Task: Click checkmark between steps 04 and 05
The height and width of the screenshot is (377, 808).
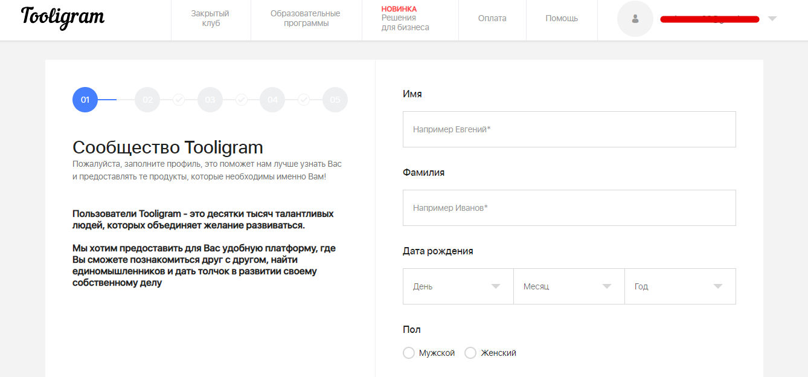Action: click(304, 100)
